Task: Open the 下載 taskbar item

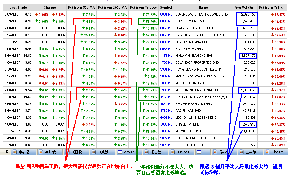Action: pos(5,152)
